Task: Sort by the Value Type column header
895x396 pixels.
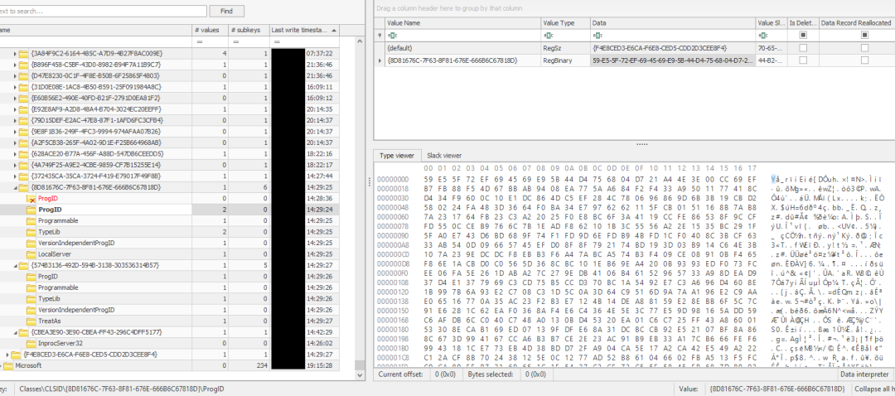Action: (565, 23)
